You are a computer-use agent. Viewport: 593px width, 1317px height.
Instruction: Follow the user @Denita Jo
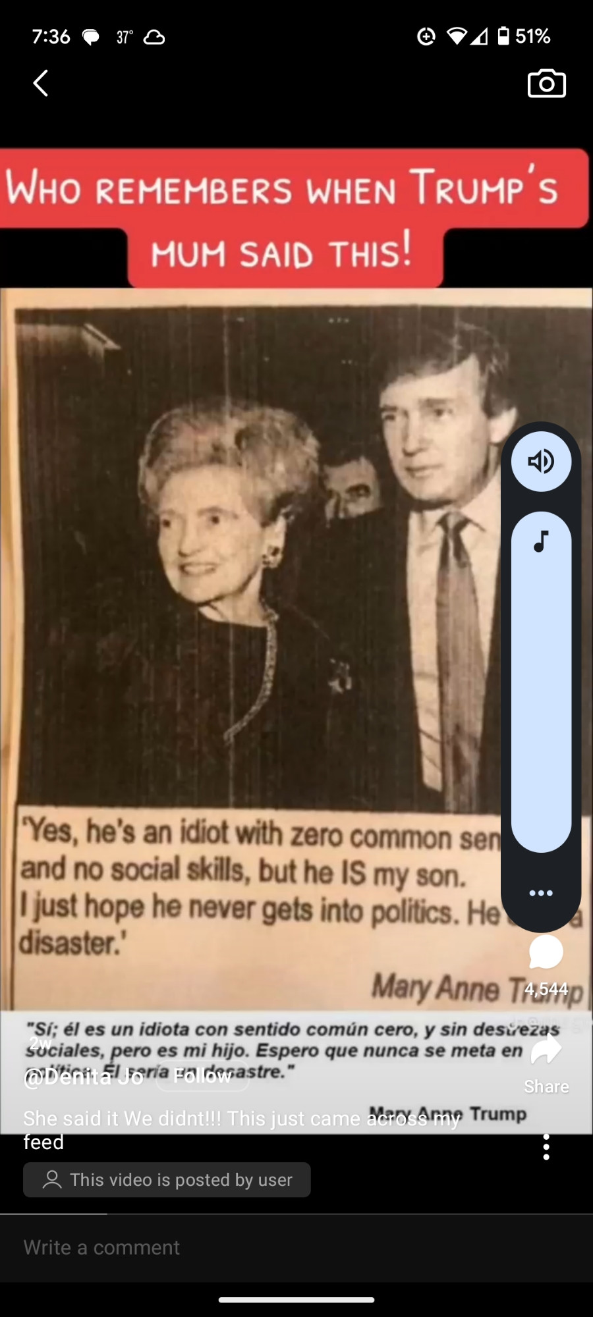tap(202, 1076)
